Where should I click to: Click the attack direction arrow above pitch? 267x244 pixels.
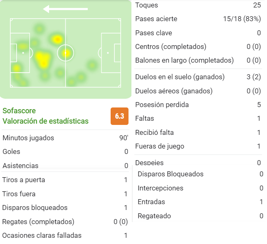point(65,9)
